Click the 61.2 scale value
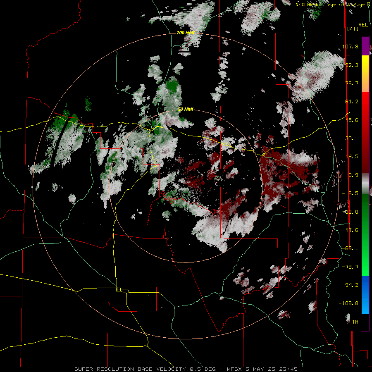 pos(352,102)
